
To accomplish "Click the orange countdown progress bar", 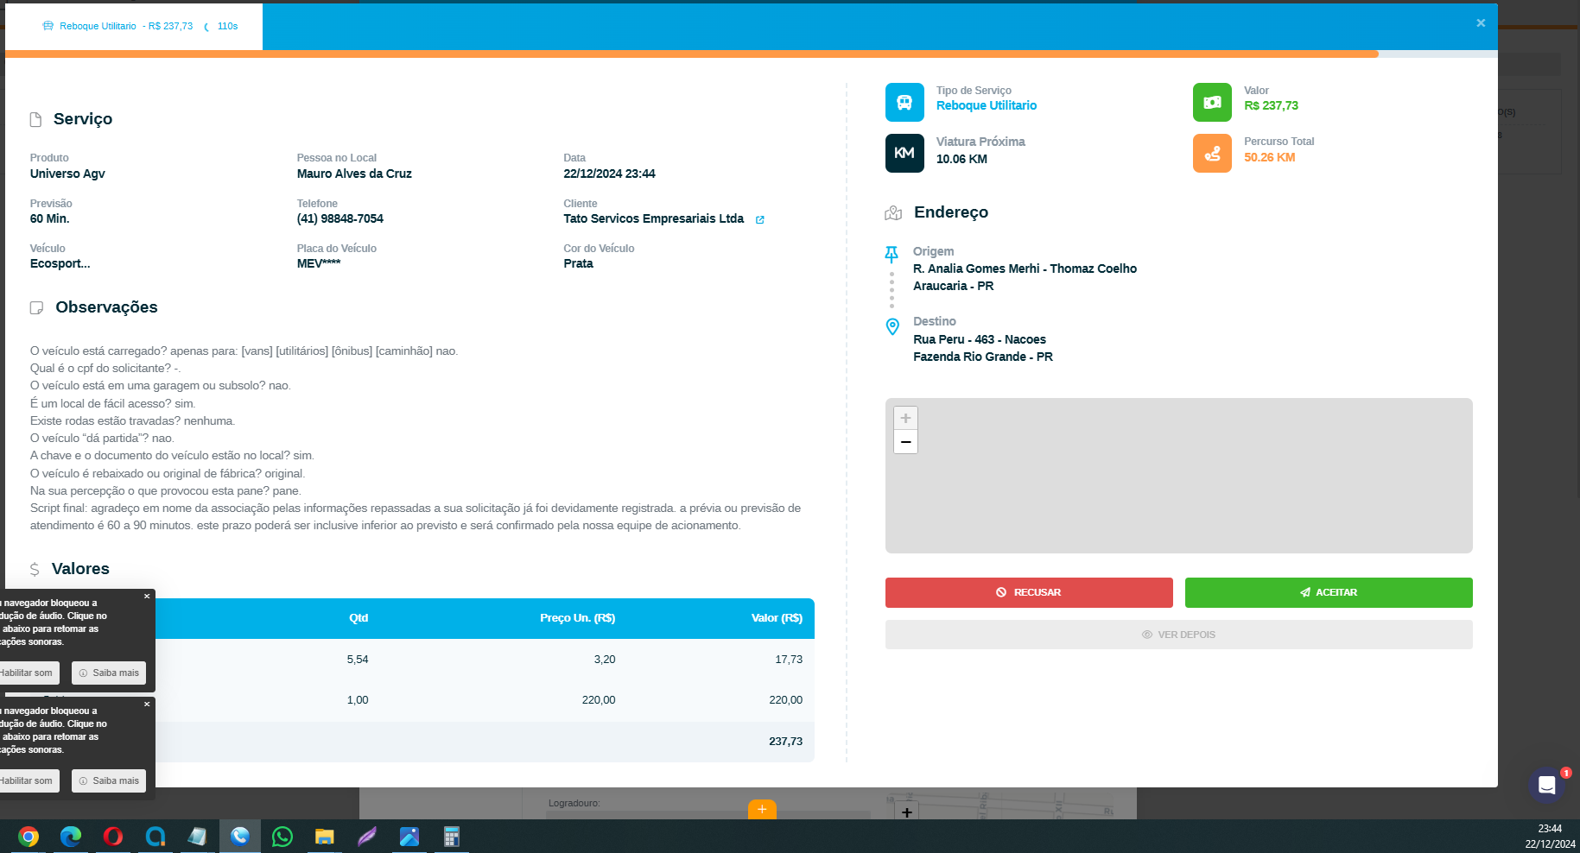I will tap(692, 54).
